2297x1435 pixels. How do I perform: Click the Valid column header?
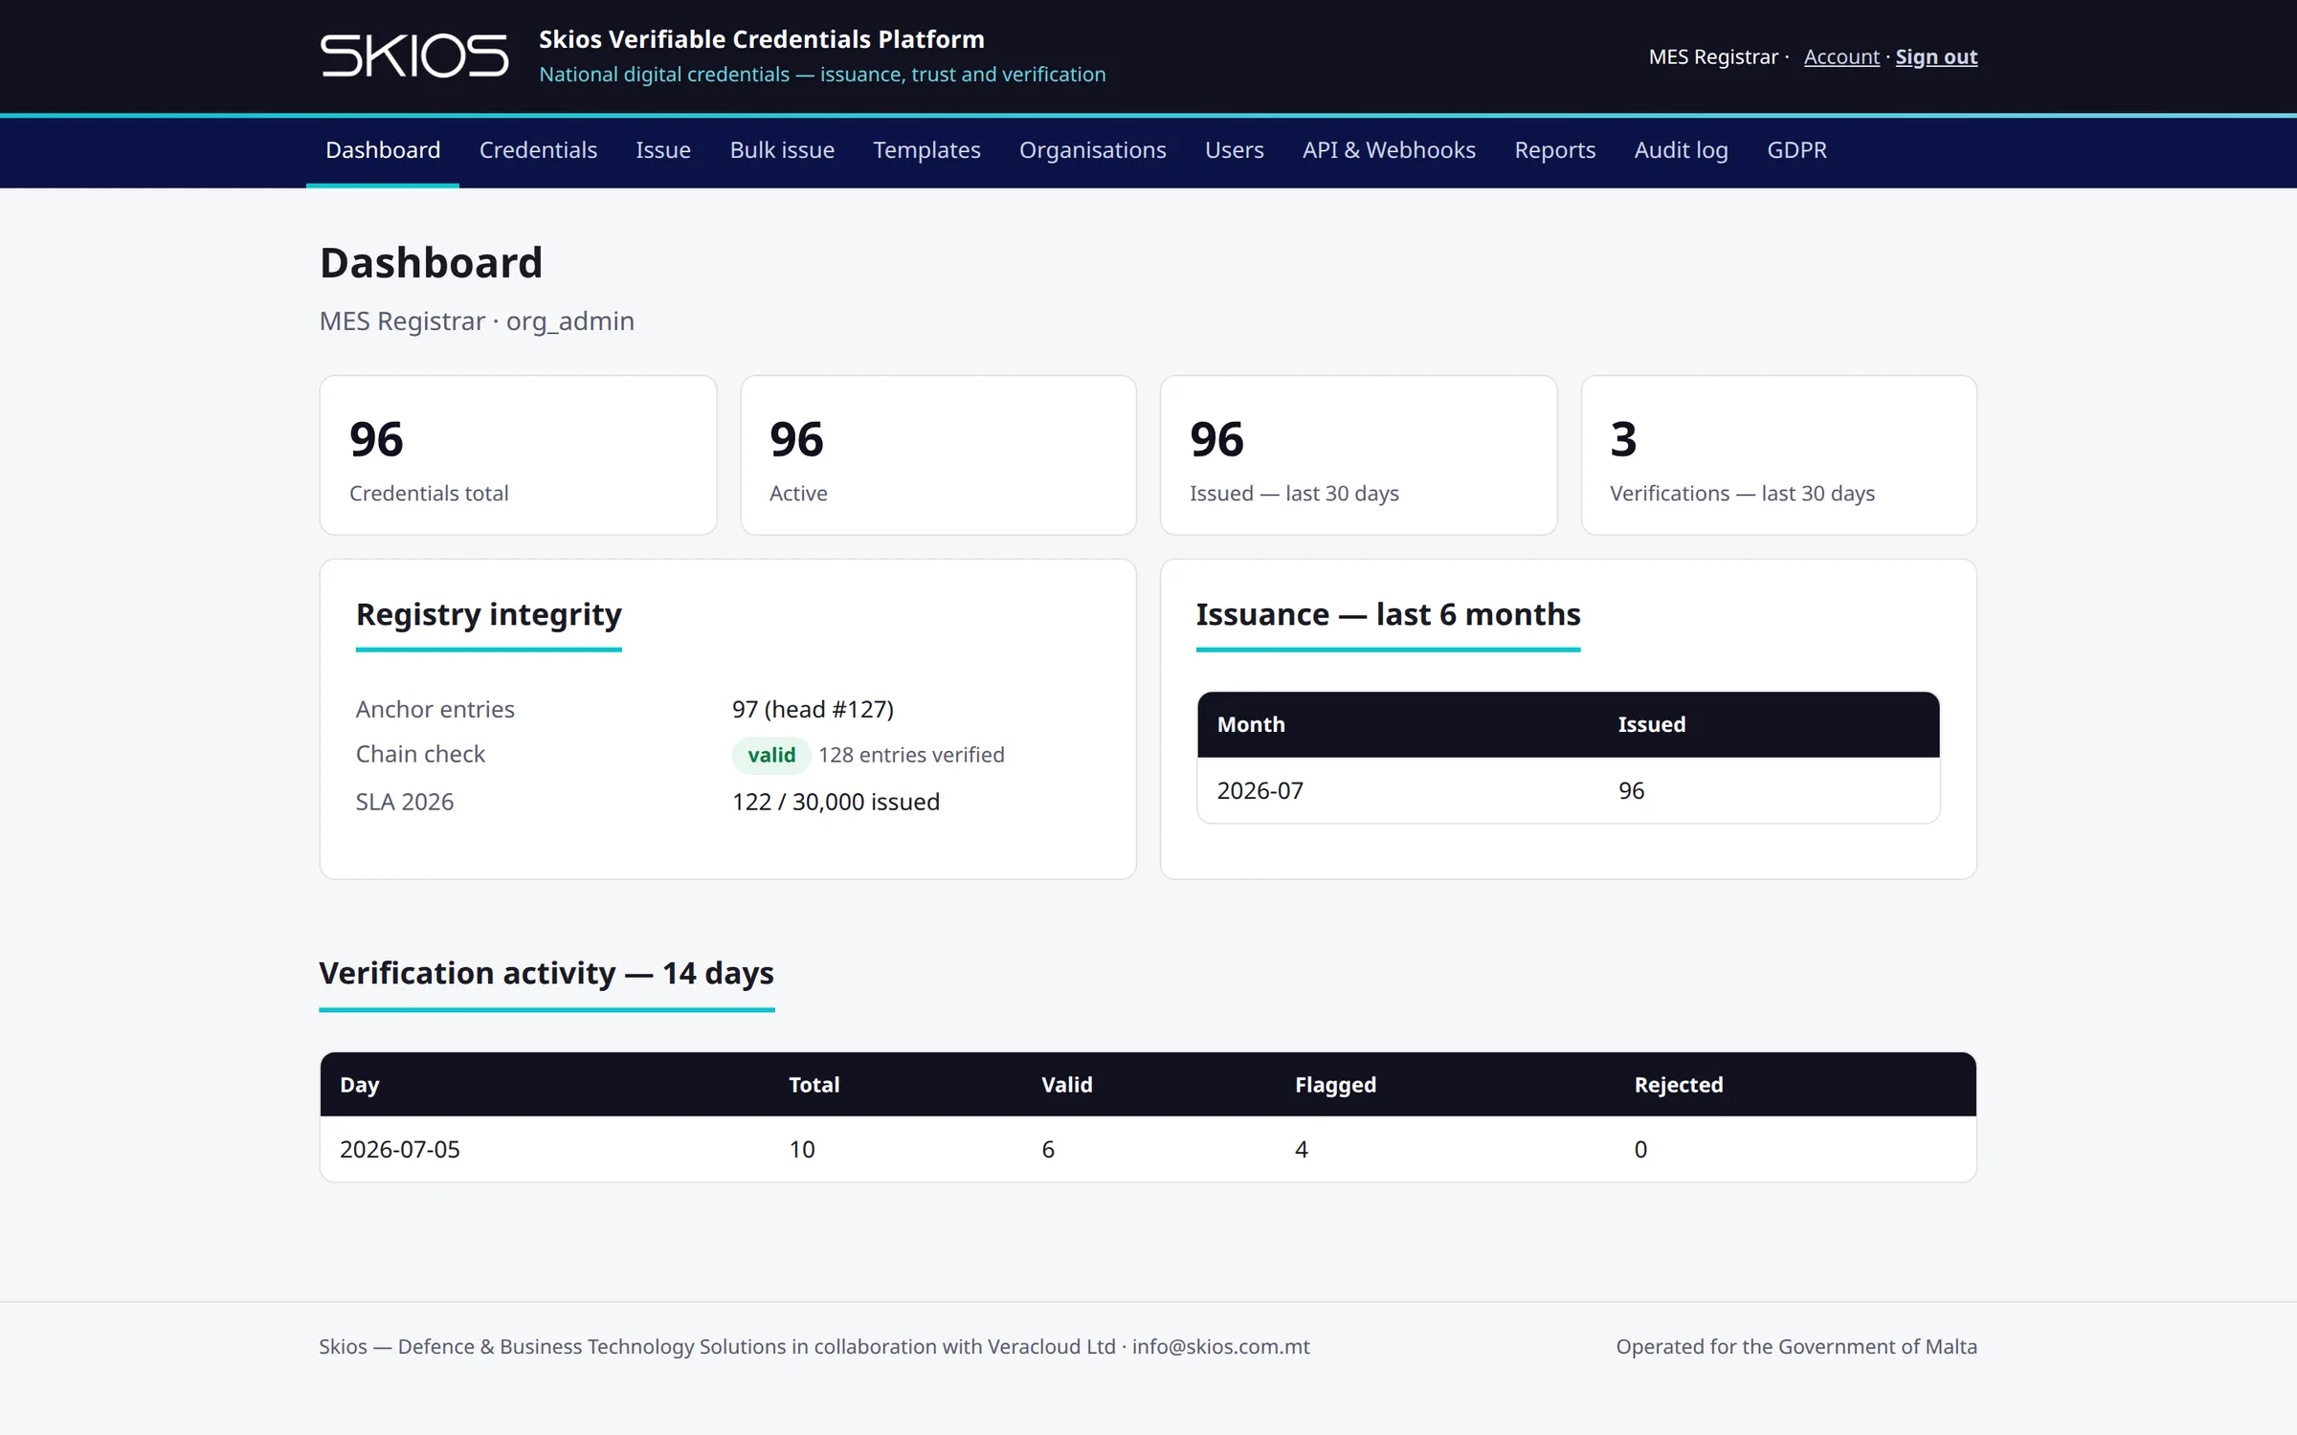click(1066, 1085)
